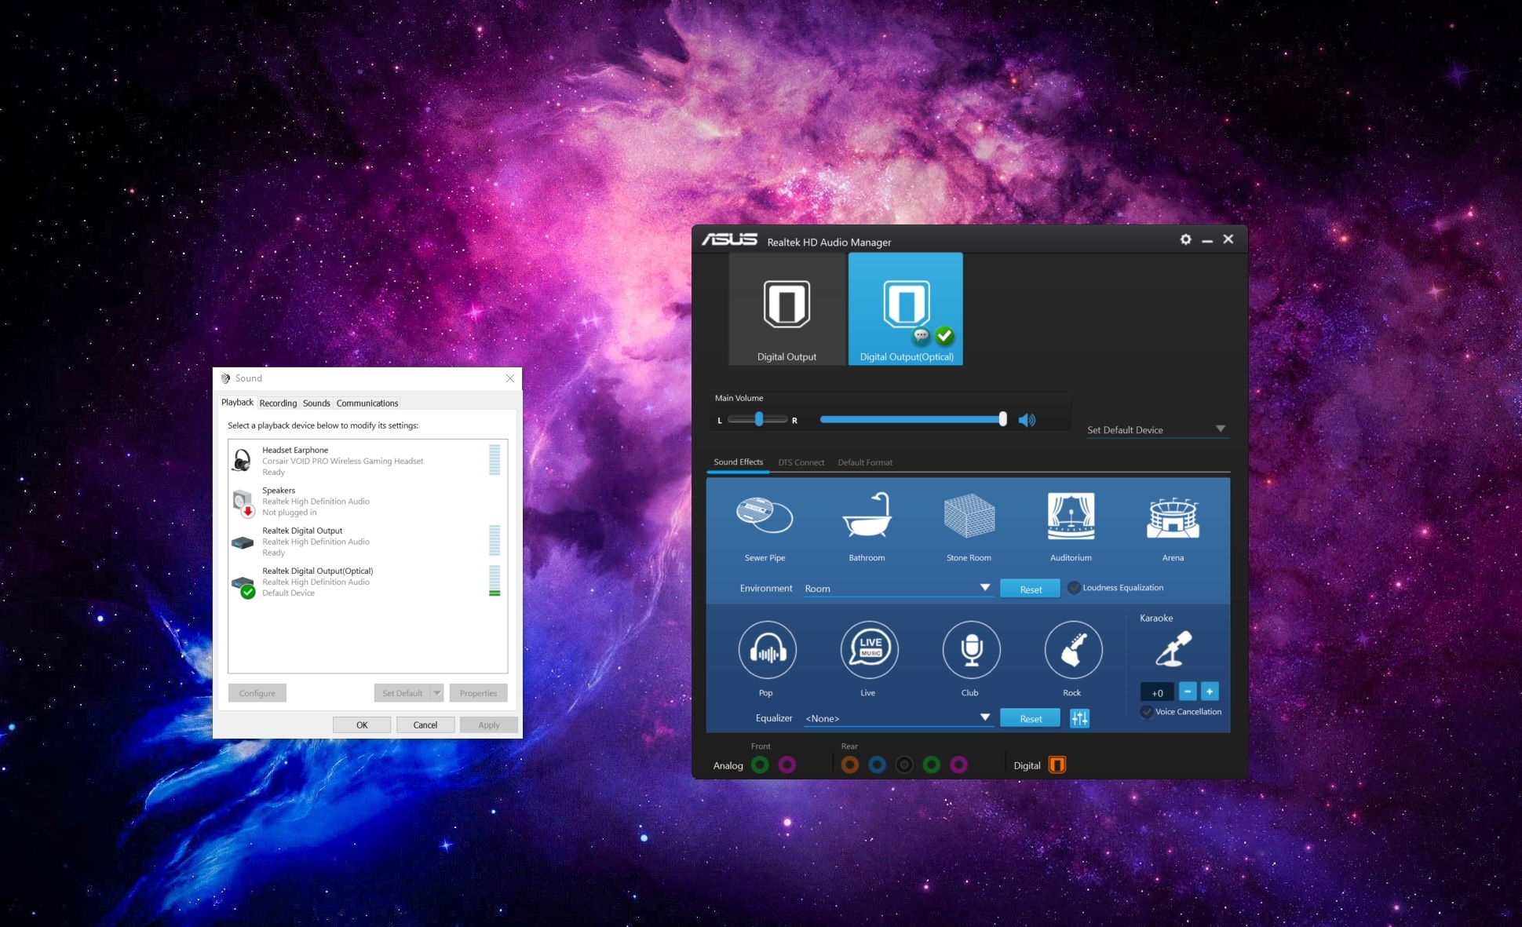The width and height of the screenshot is (1522, 927).
Task: Click the main volume slider handle
Action: [1002, 420]
